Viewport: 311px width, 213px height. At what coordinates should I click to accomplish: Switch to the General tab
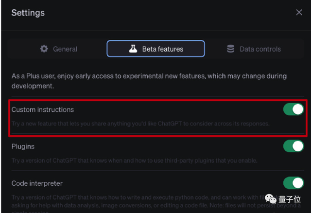(58, 49)
